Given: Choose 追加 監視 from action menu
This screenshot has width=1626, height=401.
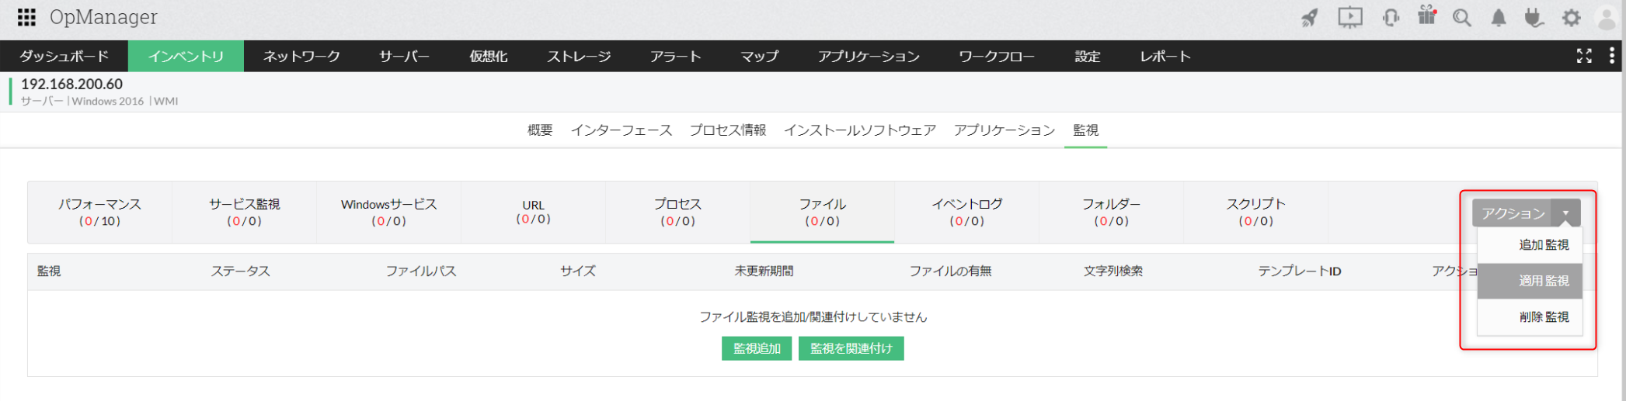Looking at the screenshot, I should [1530, 245].
